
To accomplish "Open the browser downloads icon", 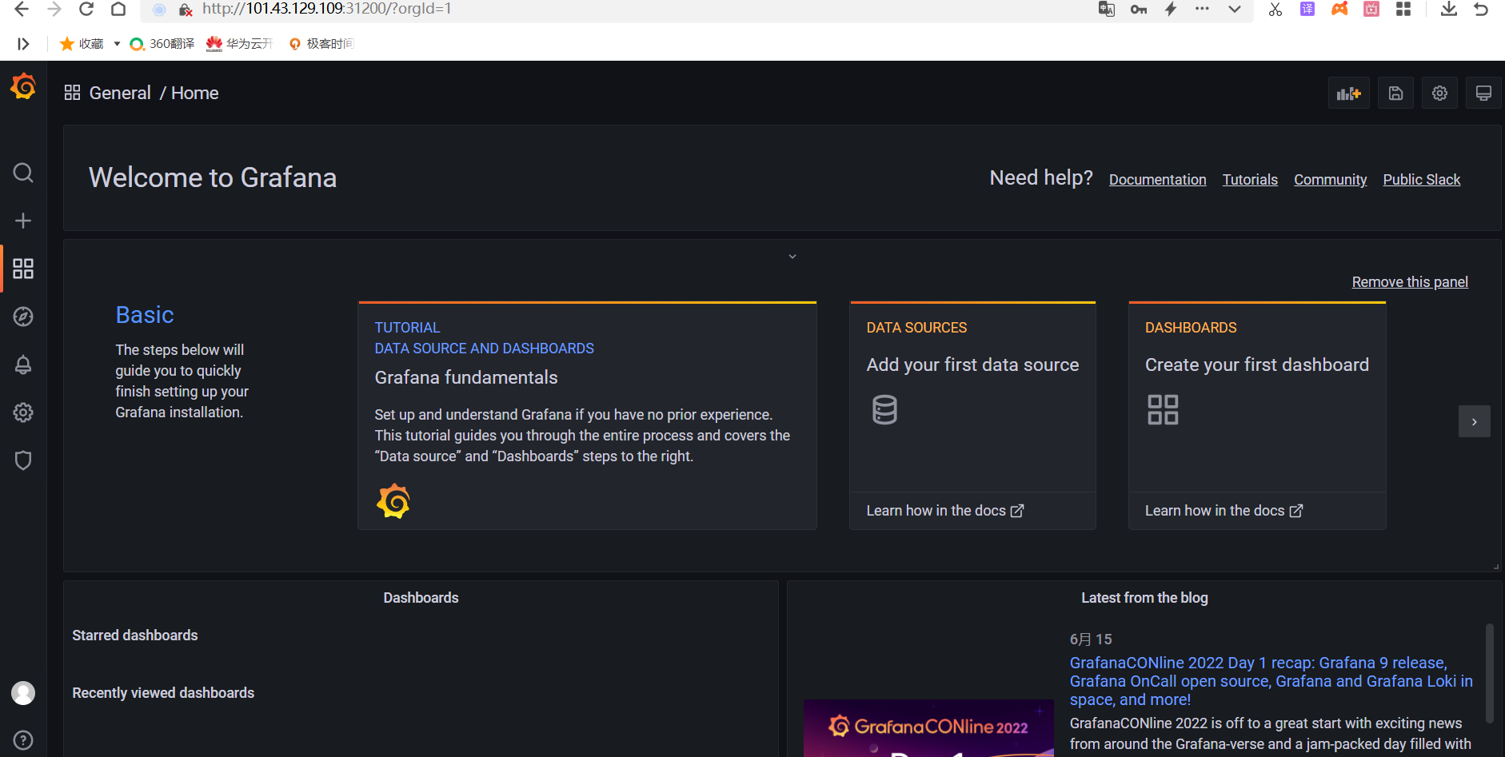I will [1448, 9].
